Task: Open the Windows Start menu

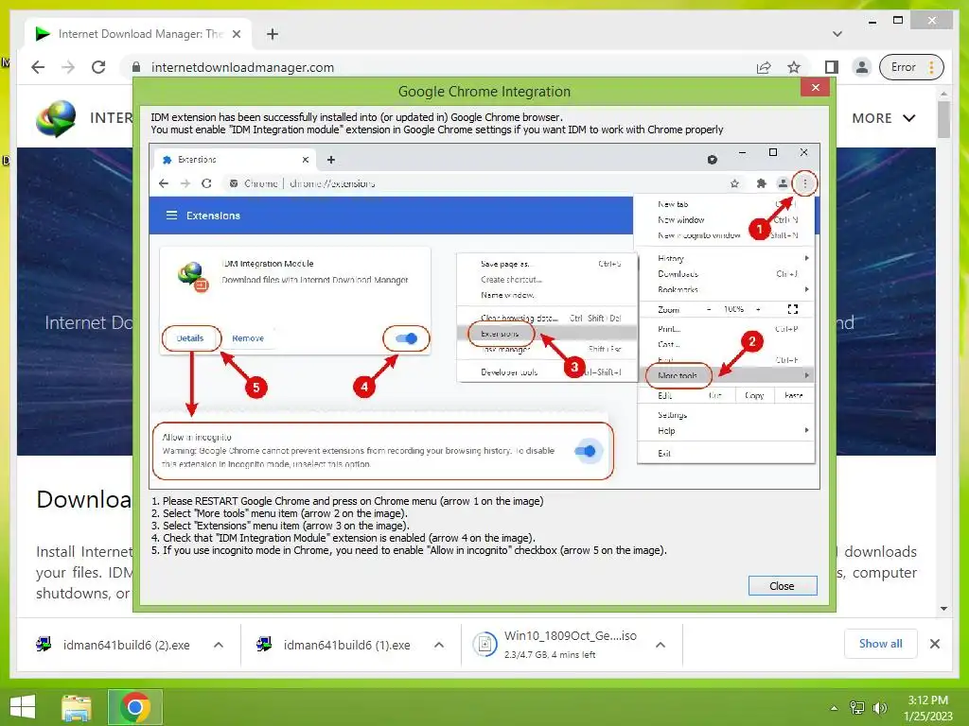Action: (23, 707)
